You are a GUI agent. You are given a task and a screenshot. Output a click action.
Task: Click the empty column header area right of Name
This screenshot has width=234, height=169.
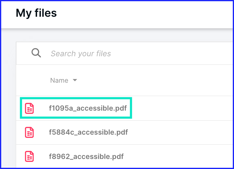155,80
